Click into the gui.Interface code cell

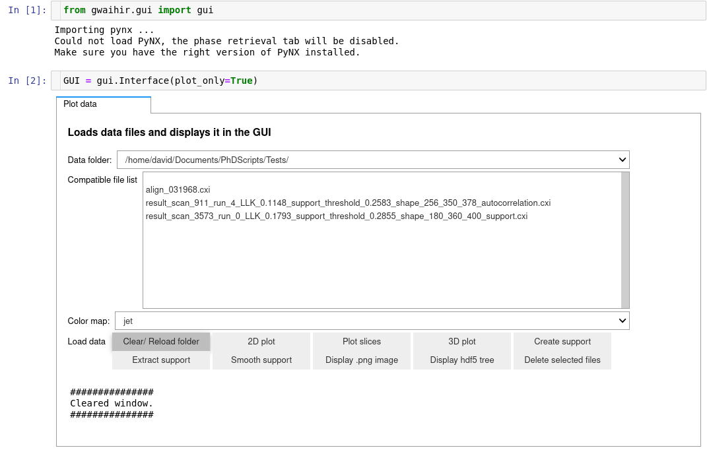click(383, 80)
